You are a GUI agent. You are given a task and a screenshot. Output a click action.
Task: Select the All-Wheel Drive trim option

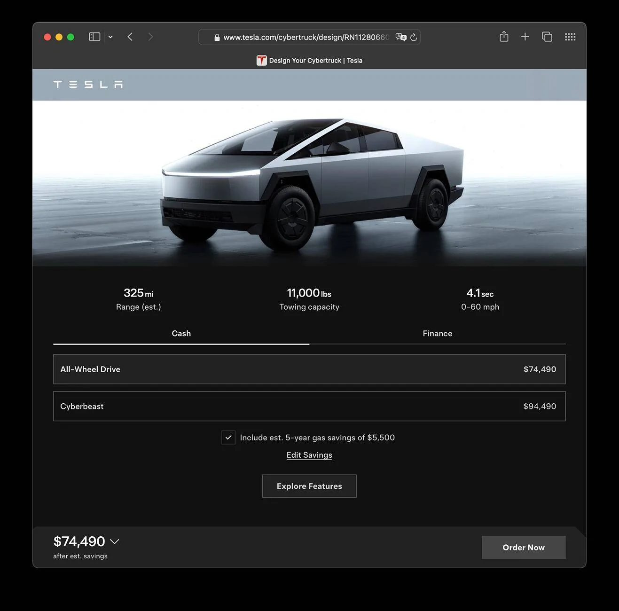[309, 369]
